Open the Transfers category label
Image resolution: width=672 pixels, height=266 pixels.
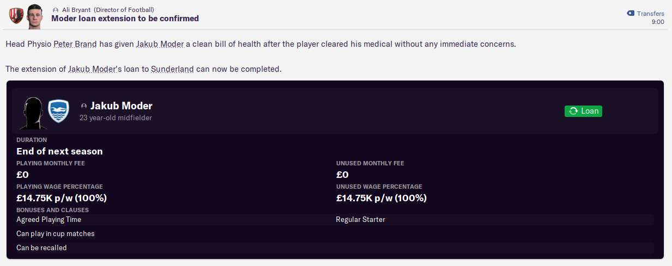tap(651, 14)
